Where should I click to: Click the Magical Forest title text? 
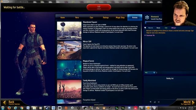coord(89,61)
